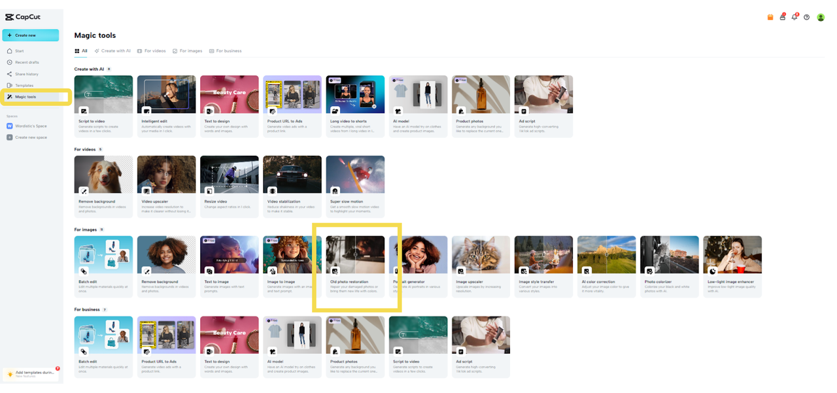
Task: Open the inbox tray icon with badge
Action: point(782,17)
